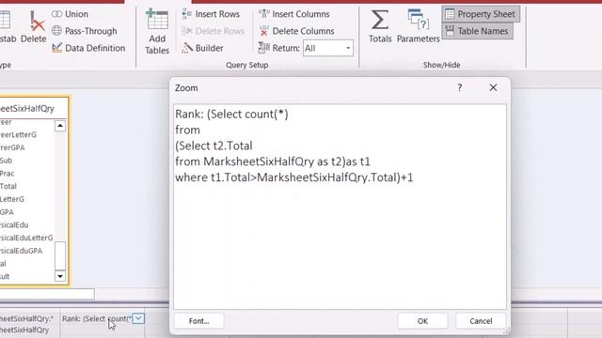Toggle the Table Names row
Image resolution: width=602 pixels, height=338 pixels.
[477, 31]
